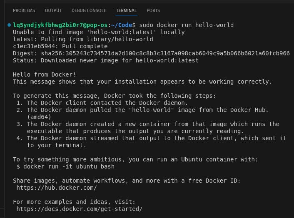Click the active TERMINAL tab
Image resolution: width=294 pixels, height=218 pixels.
click(x=126, y=10)
